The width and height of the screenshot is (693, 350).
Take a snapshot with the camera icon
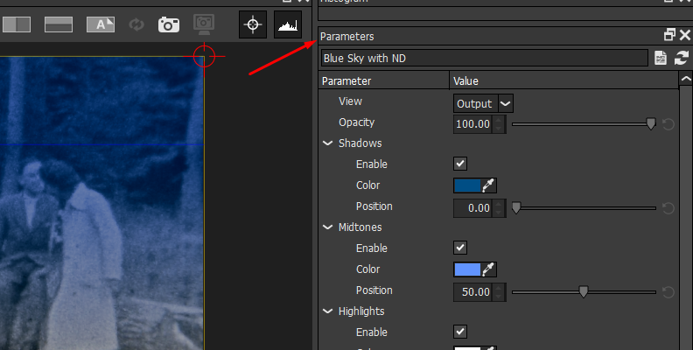click(168, 24)
